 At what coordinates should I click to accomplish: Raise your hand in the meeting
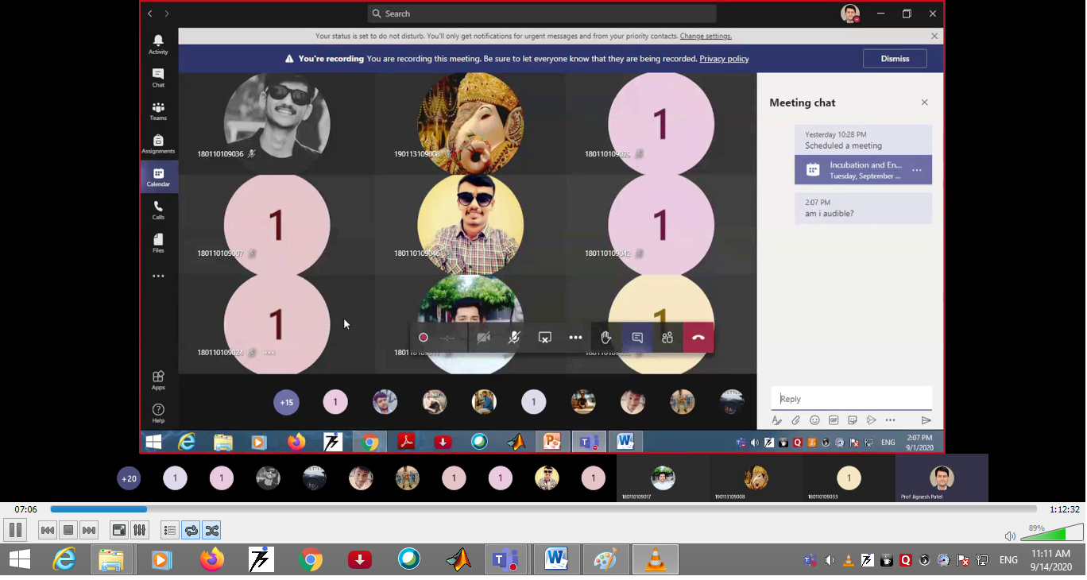tap(605, 338)
